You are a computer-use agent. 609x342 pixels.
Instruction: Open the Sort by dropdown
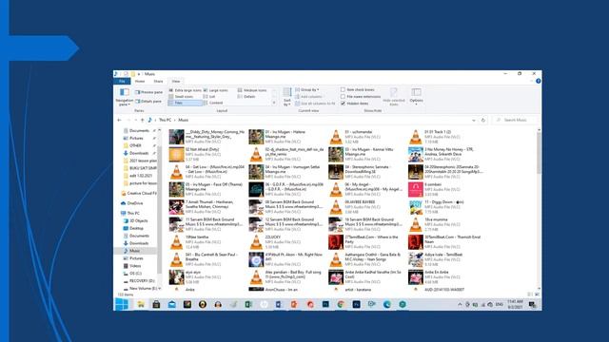tap(287, 97)
